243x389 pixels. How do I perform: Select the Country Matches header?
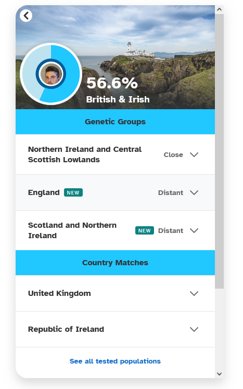(x=115, y=263)
